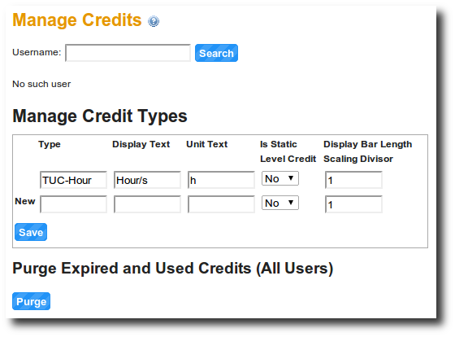Click the New row Display Text field
455x337 pixels.
coord(147,204)
